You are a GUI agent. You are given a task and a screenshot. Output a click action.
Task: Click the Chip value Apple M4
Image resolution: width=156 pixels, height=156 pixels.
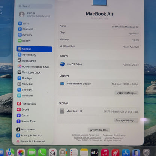(133, 33)
